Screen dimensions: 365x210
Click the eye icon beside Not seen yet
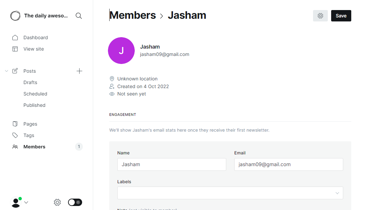[112, 94]
